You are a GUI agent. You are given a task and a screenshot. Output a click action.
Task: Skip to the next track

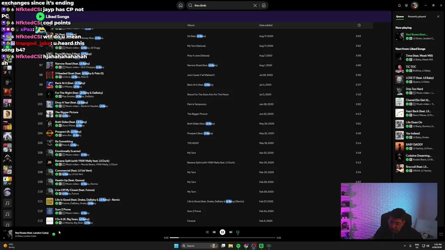coord(231,232)
